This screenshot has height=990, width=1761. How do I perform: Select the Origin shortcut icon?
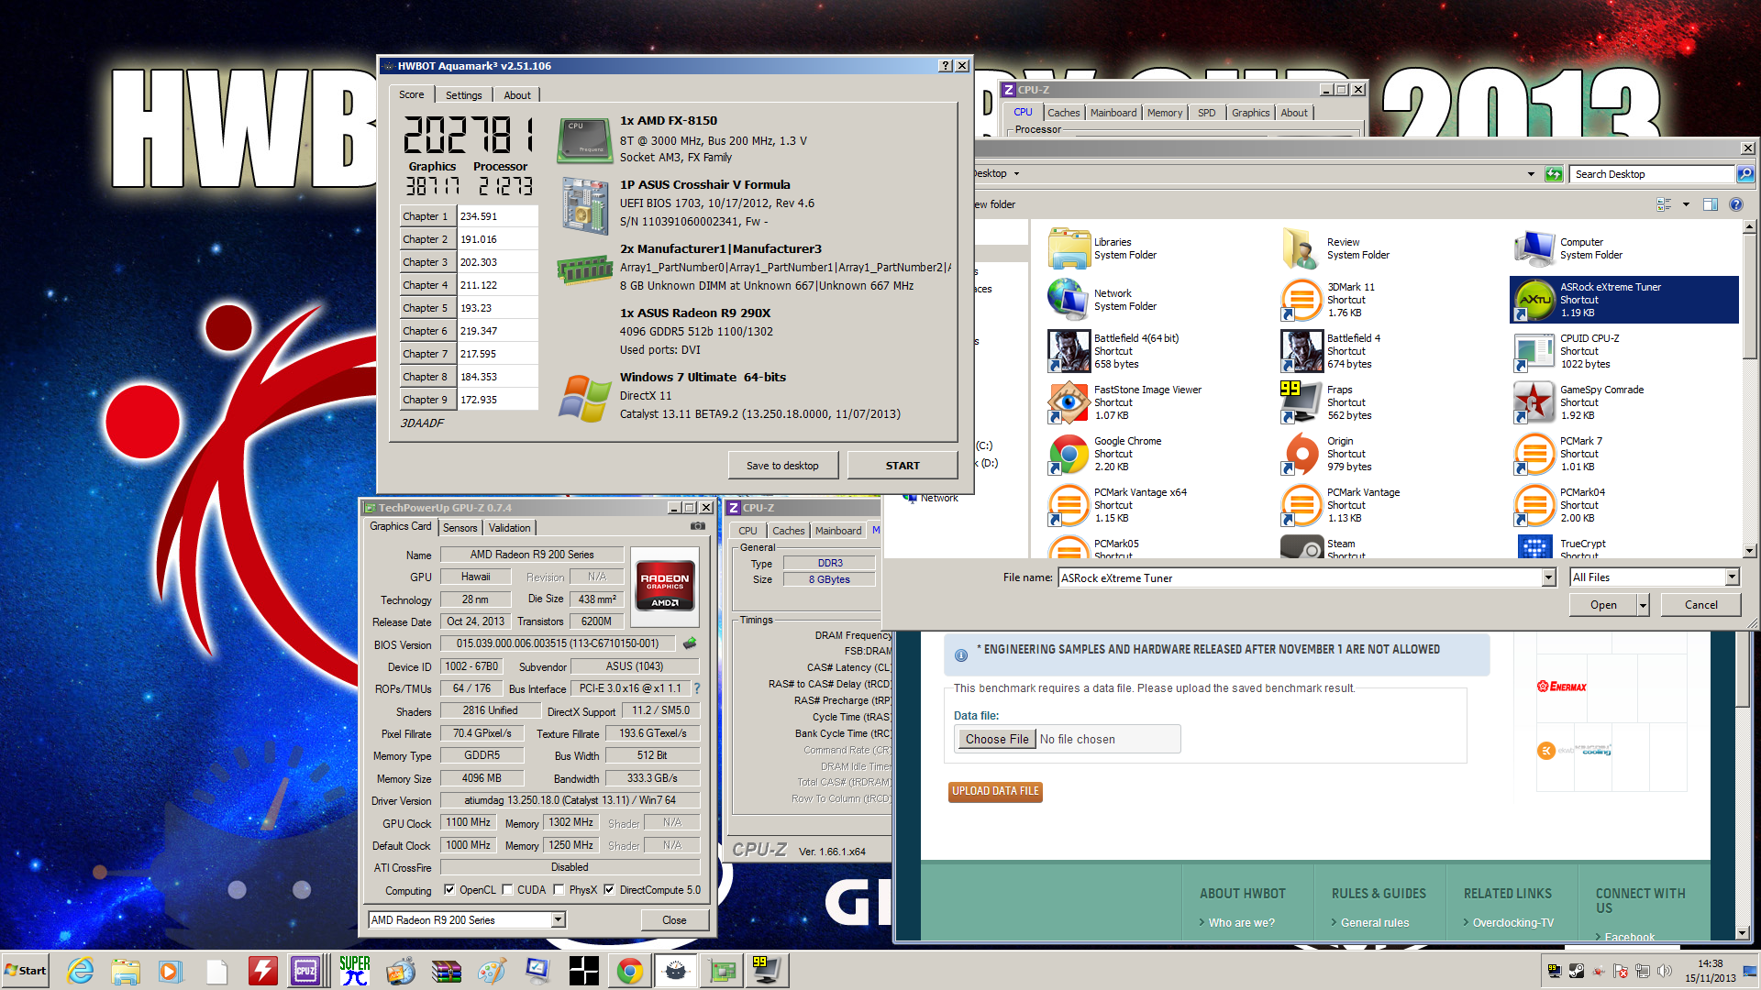click(x=1301, y=454)
